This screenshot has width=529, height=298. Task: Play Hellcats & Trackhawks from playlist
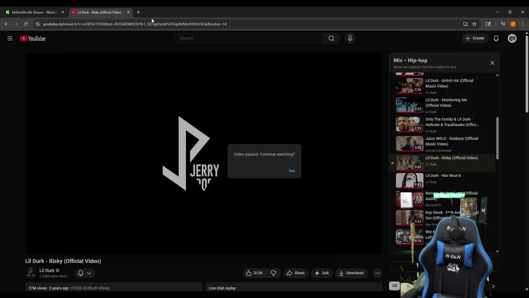443,125
